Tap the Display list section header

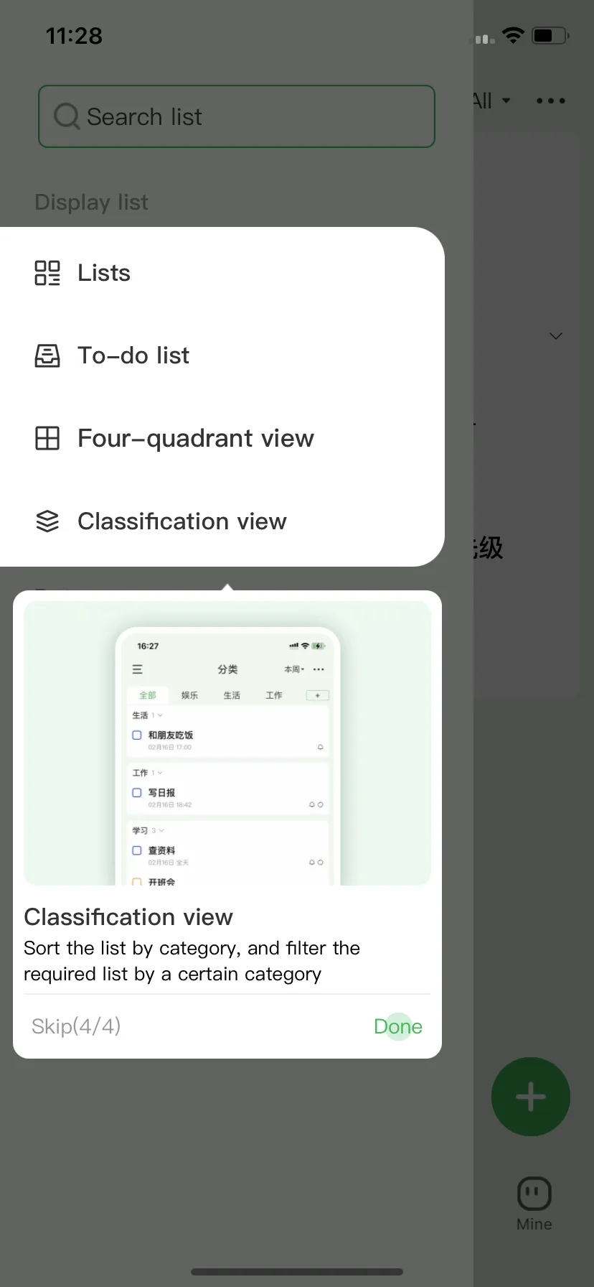[92, 203]
